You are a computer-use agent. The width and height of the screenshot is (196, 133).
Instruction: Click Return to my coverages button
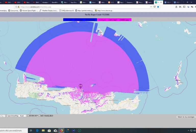point(186,117)
